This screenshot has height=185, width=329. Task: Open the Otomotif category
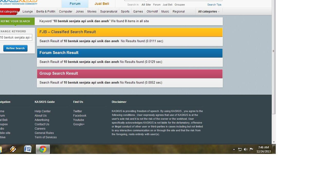pyautogui.click(x=152, y=12)
